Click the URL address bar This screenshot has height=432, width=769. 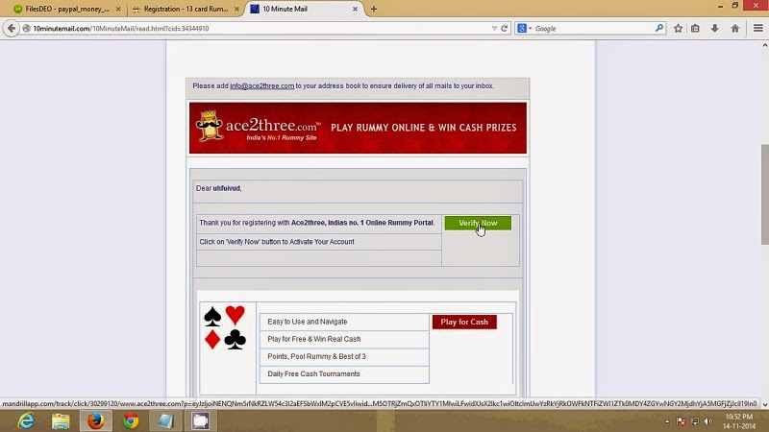[260, 29]
